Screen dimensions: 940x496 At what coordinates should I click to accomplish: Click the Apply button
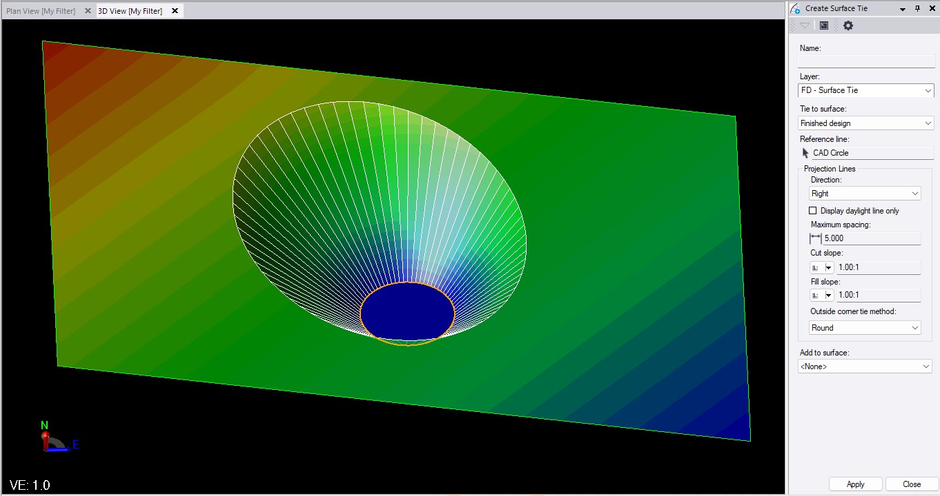pos(855,484)
